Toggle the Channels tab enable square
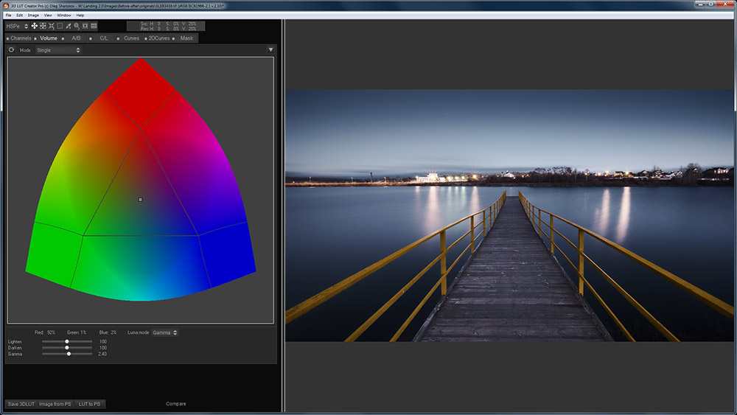The width and height of the screenshot is (737, 415). click(7, 38)
